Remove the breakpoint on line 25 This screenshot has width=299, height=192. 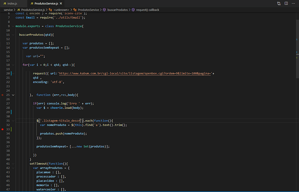[x=3, y=95]
